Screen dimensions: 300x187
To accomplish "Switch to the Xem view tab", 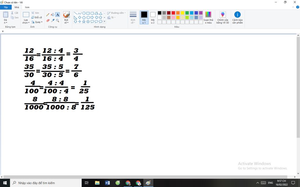I will point(27,7).
